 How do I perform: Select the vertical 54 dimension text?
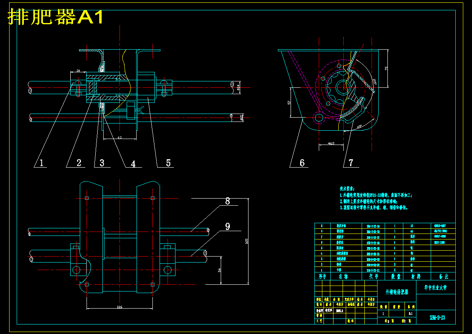coord(220,270)
